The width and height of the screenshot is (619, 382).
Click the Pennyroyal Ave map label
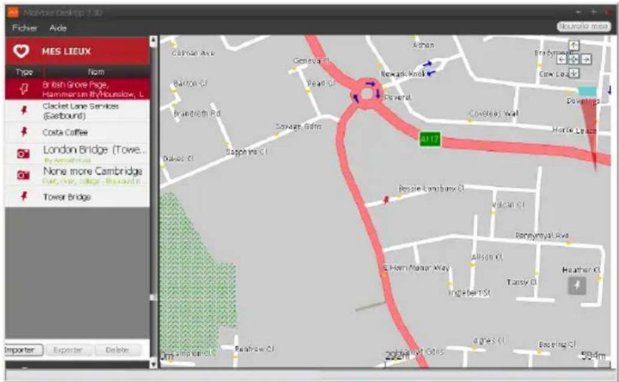click(542, 235)
